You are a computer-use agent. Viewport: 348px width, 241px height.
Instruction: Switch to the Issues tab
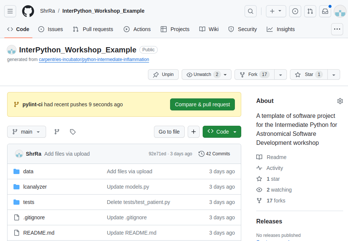51,29
